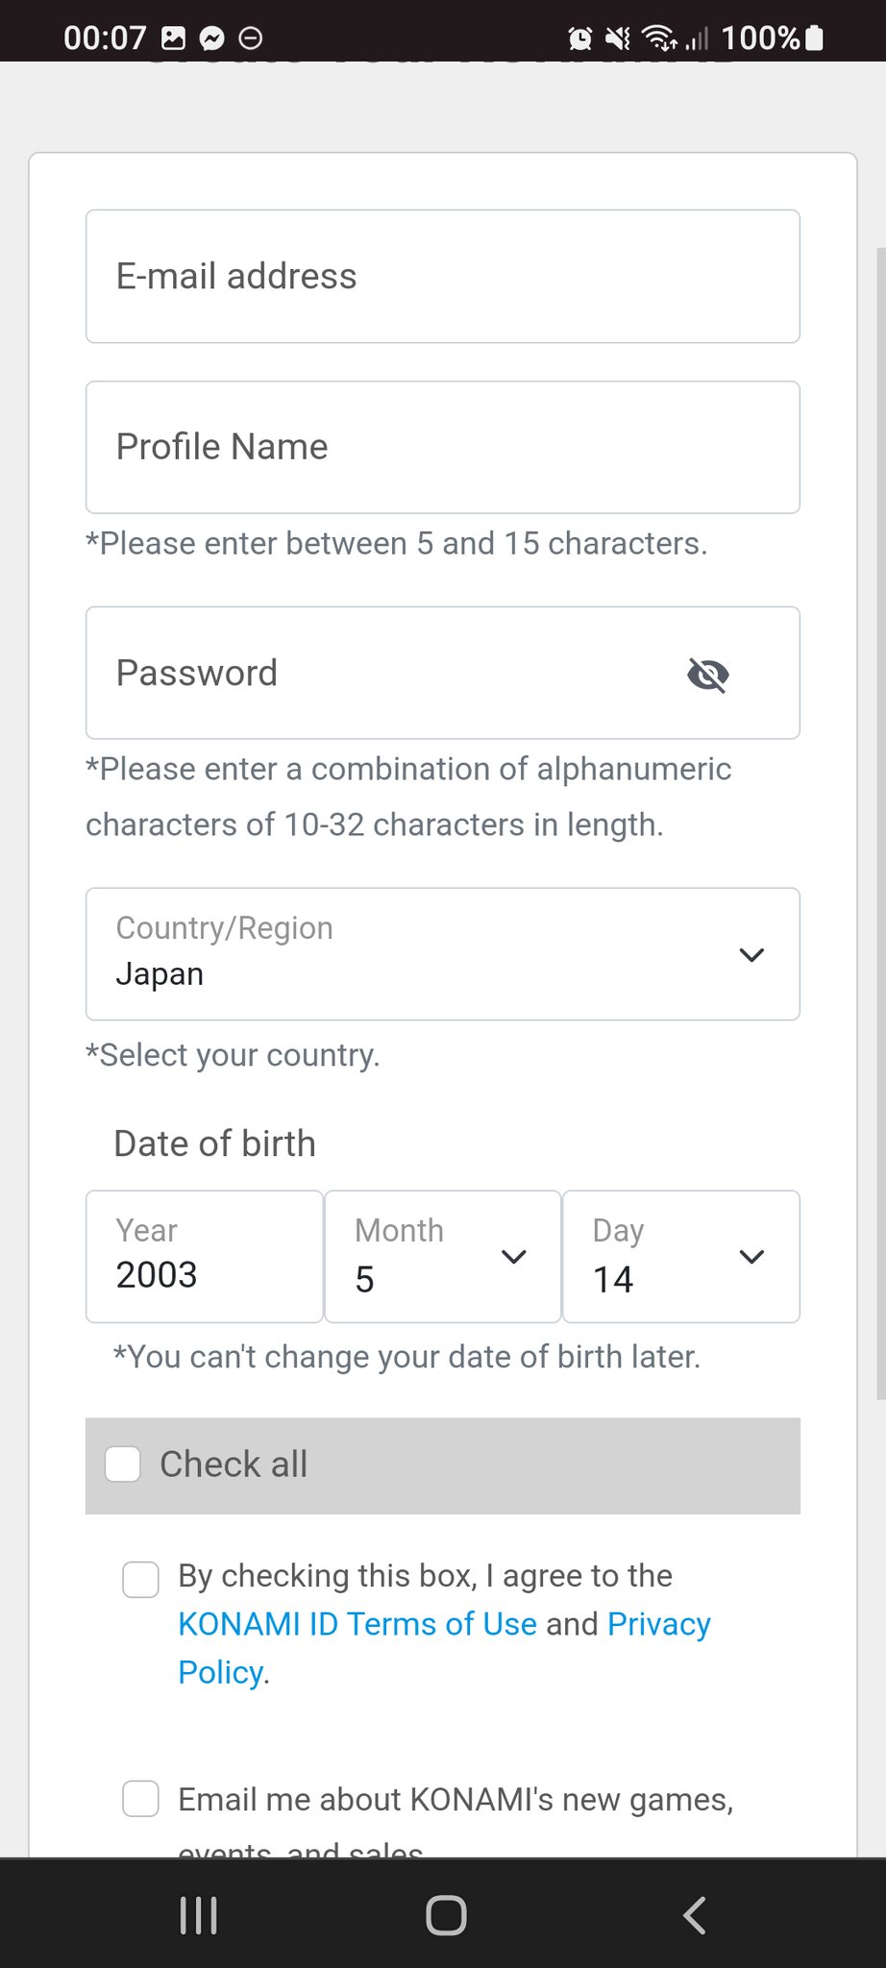Open the Country/Region dropdown
The height and width of the screenshot is (1968, 886).
click(x=443, y=954)
